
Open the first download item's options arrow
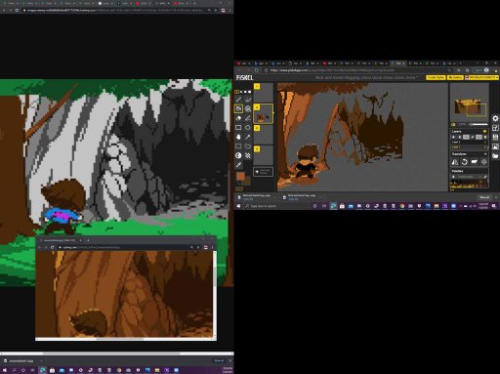274,197
